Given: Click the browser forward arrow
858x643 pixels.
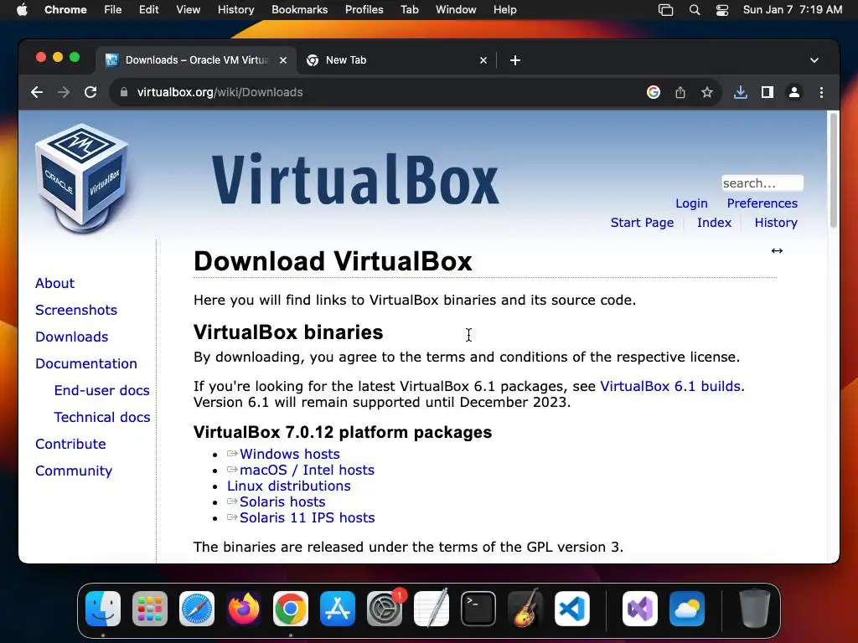Looking at the screenshot, I should pos(64,92).
